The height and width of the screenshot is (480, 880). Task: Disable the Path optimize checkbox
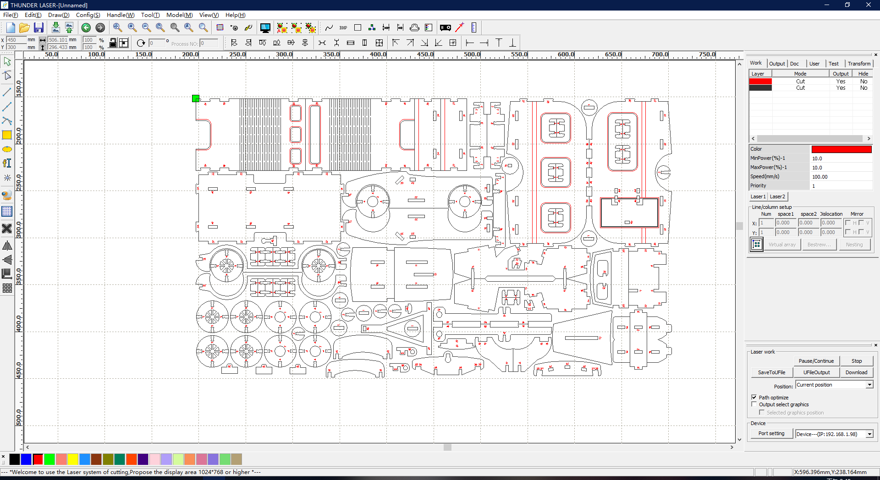coord(754,397)
